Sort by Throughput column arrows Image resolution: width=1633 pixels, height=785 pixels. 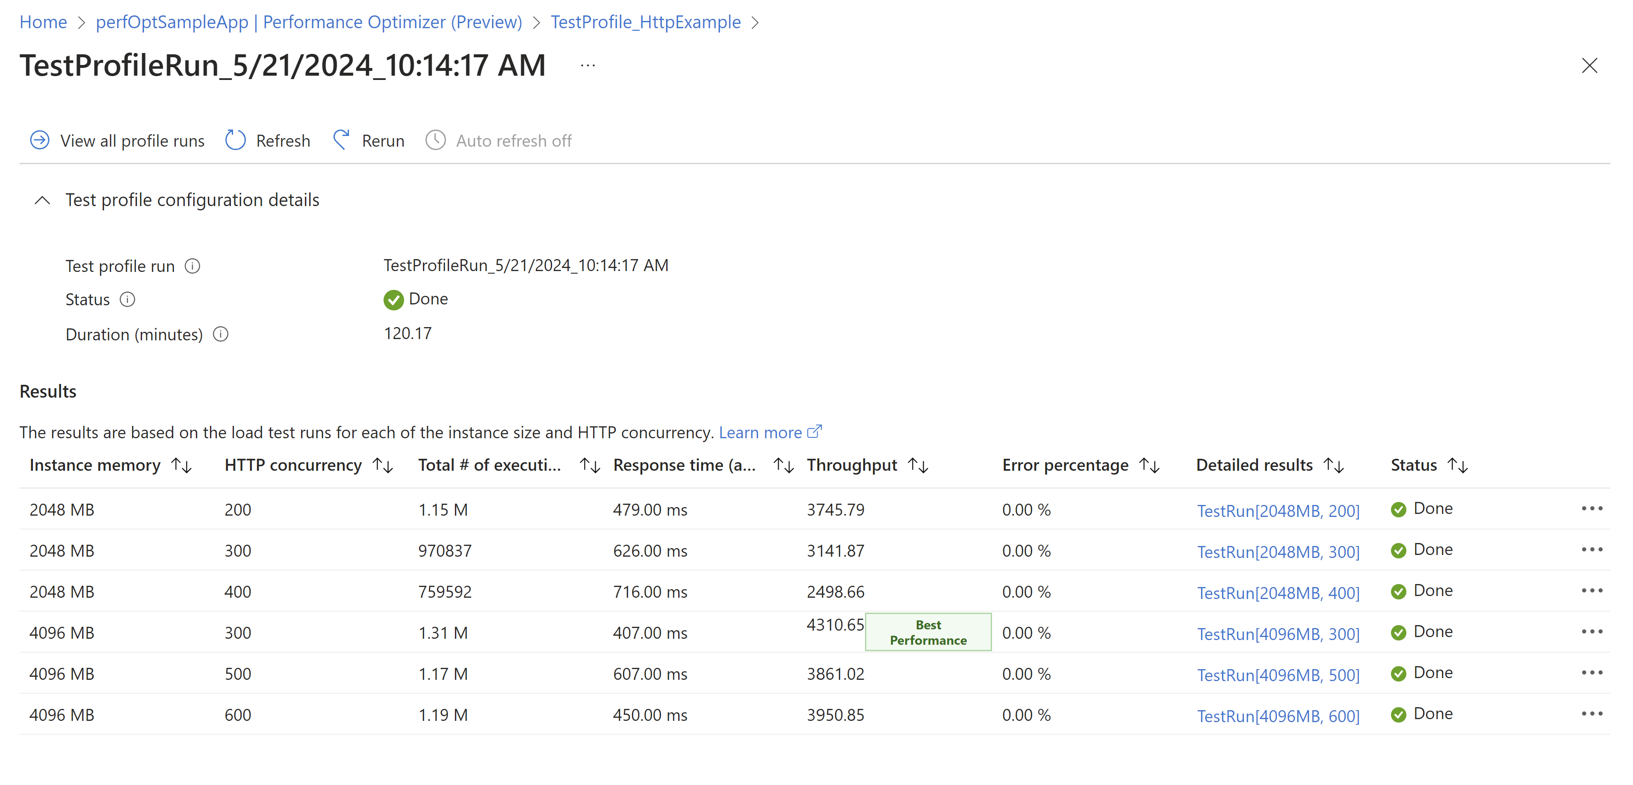tap(918, 466)
